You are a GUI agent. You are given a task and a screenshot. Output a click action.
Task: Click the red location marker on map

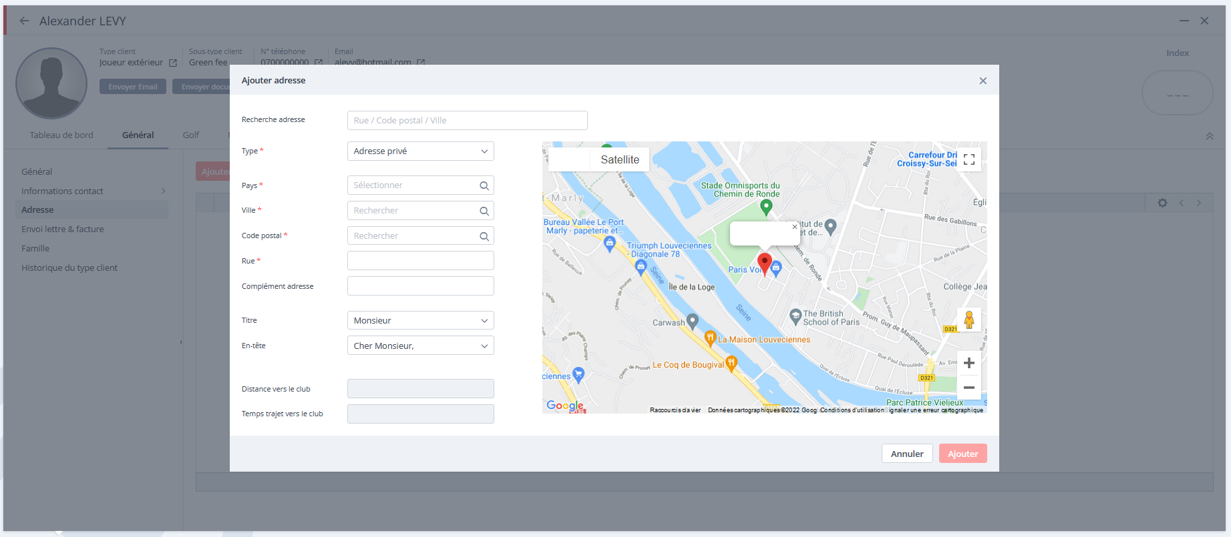tap(765, 263)
